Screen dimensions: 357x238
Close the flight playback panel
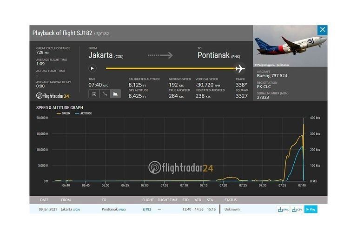coord(322,30)
